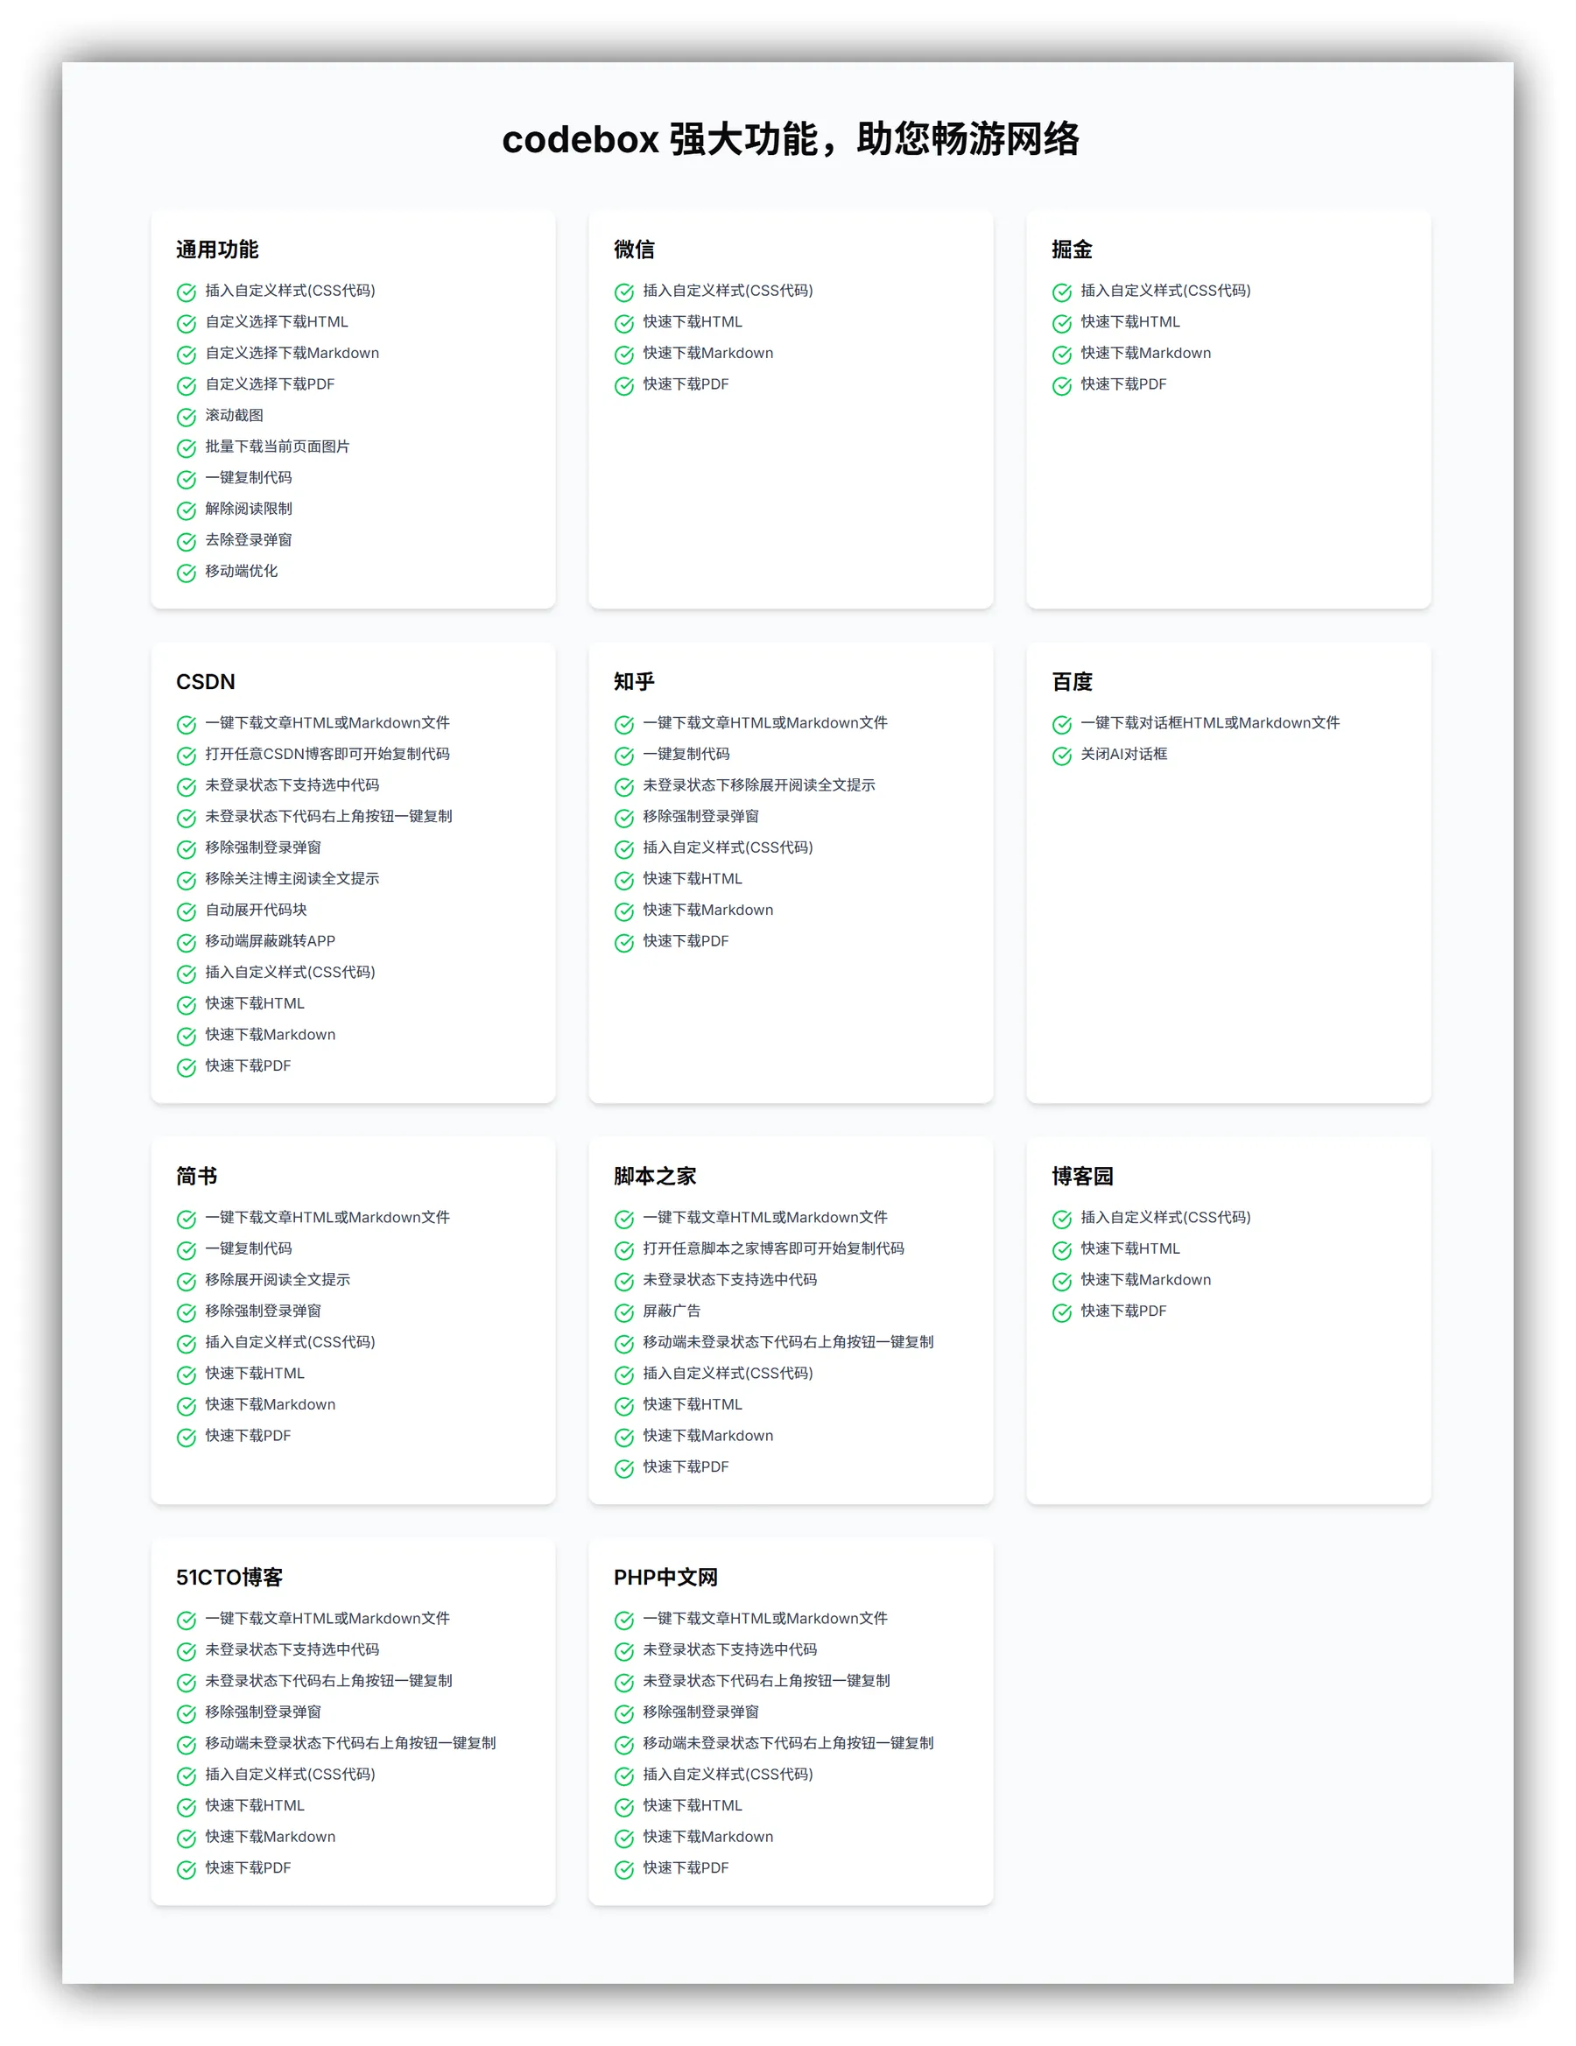This screenshot has width=1576, height=2046.
Task: Click the PHP中文网 section title
Action: [665, 1578]
